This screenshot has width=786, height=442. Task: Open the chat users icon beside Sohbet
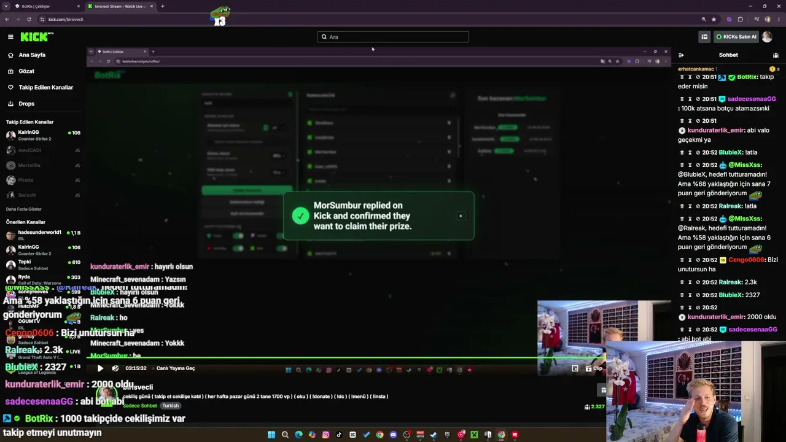[776, 55]
